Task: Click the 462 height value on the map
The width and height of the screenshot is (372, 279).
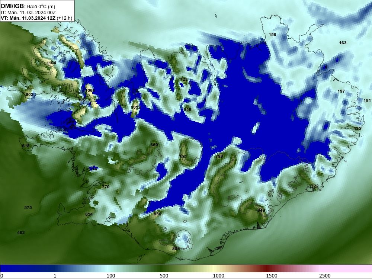Action: tap(21, 232)
